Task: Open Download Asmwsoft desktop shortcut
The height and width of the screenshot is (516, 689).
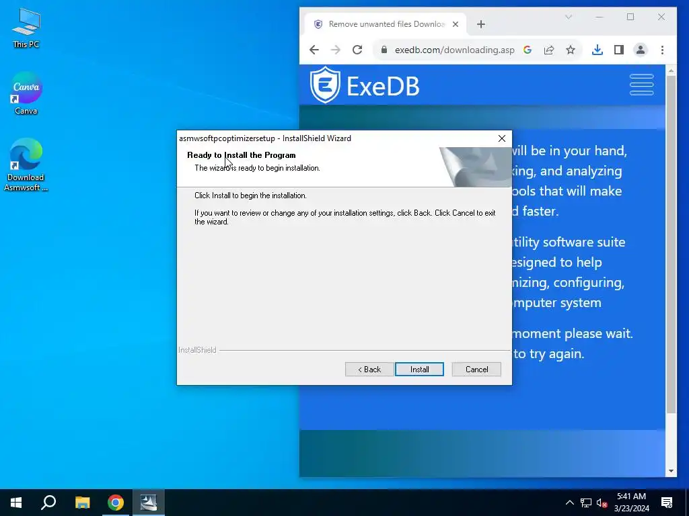Action: point(26,165)
